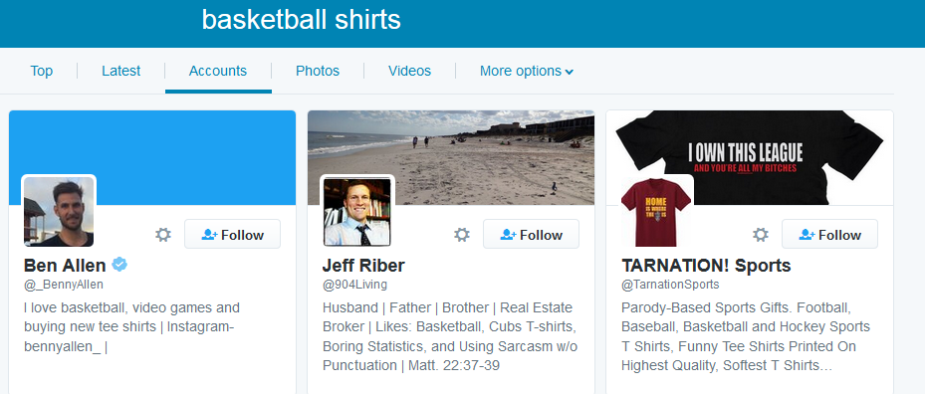Open TARNATION! Sports red shirt avatar
The width and height of the screenshot is (925, 394).
click(x=656, y=211)
